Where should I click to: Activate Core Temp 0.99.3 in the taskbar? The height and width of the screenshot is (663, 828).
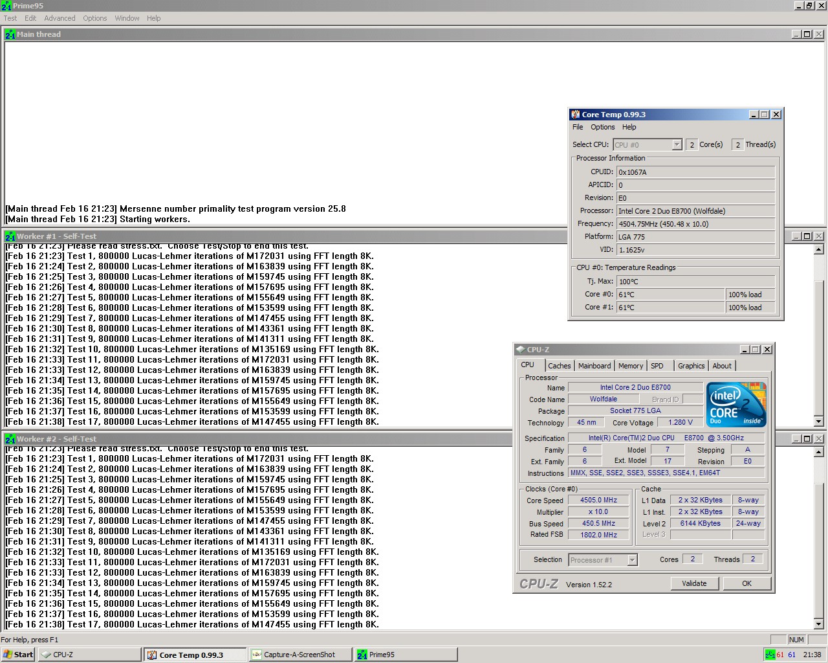click(195, 655)
